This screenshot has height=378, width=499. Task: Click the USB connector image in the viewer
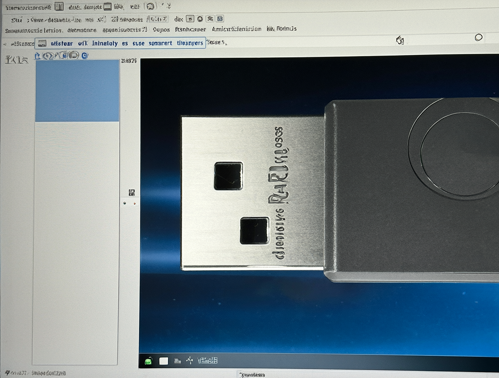pyautogui.click(x=253, y=193)
